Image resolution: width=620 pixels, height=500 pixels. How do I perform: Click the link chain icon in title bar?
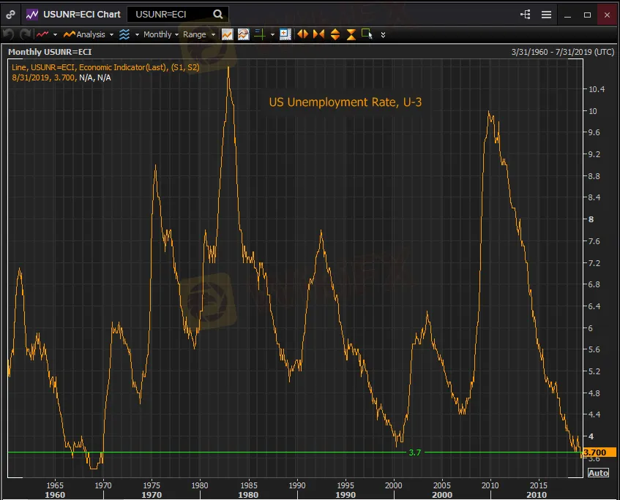[x=10, y=14]
